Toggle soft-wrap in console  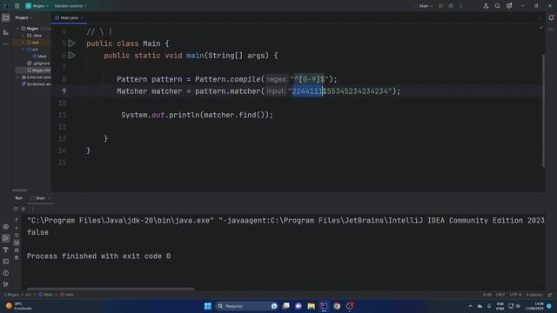(17, 235)
